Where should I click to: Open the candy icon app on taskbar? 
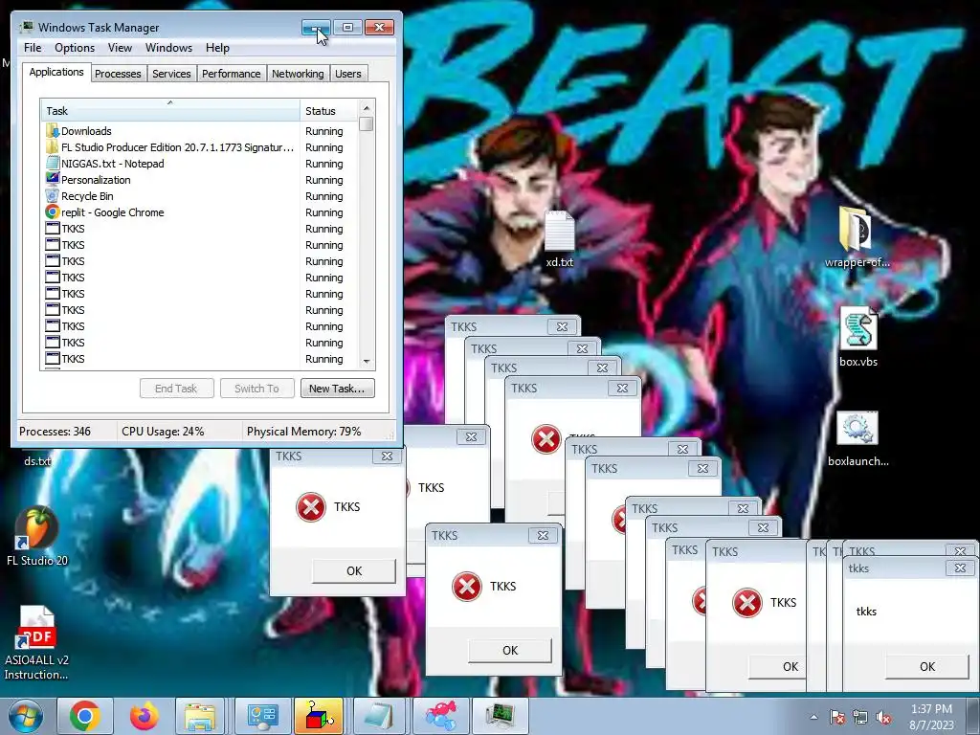pyautogui.click(x=440, y=716)
